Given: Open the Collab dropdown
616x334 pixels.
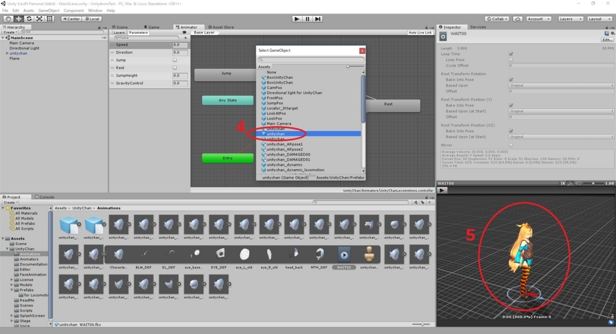Looking at the screenshot, I should 497,19.
